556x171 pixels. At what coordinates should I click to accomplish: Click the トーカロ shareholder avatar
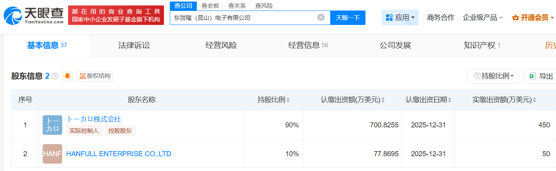click(52, 125)
